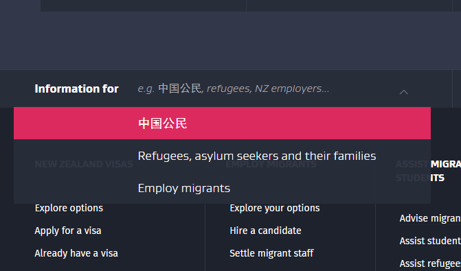Click the Information for label

click(x=76, y=89)
